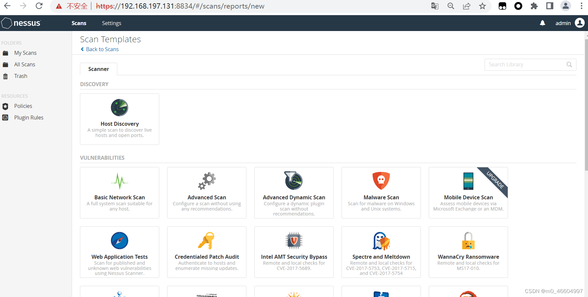
Task: Bookmark page with the star icon
Action: point(483,6)
